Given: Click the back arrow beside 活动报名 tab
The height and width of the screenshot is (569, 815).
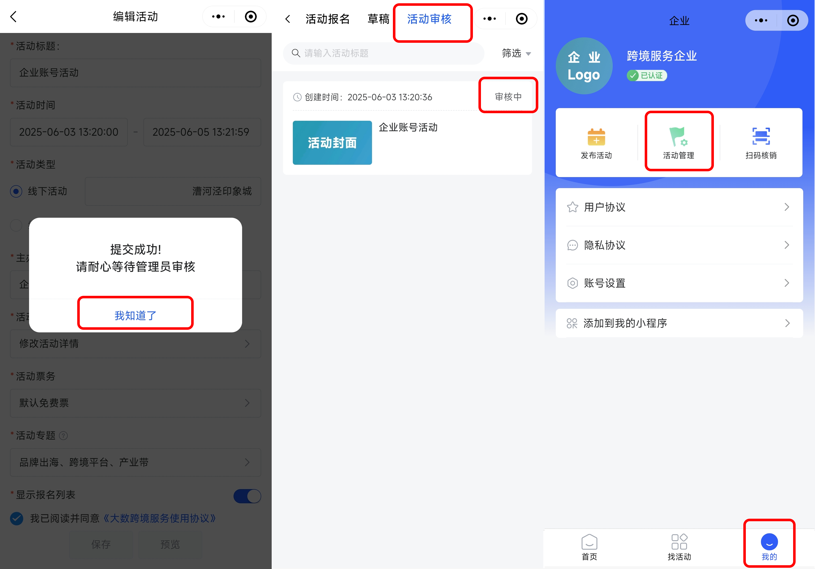Looking at the screenshot, I should click(x=288, y=19).
